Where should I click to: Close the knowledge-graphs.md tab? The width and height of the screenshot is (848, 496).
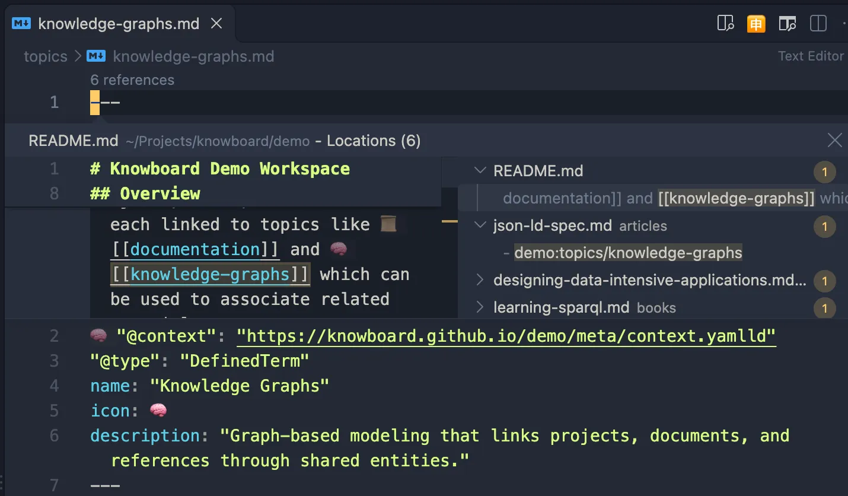(217, 24)
